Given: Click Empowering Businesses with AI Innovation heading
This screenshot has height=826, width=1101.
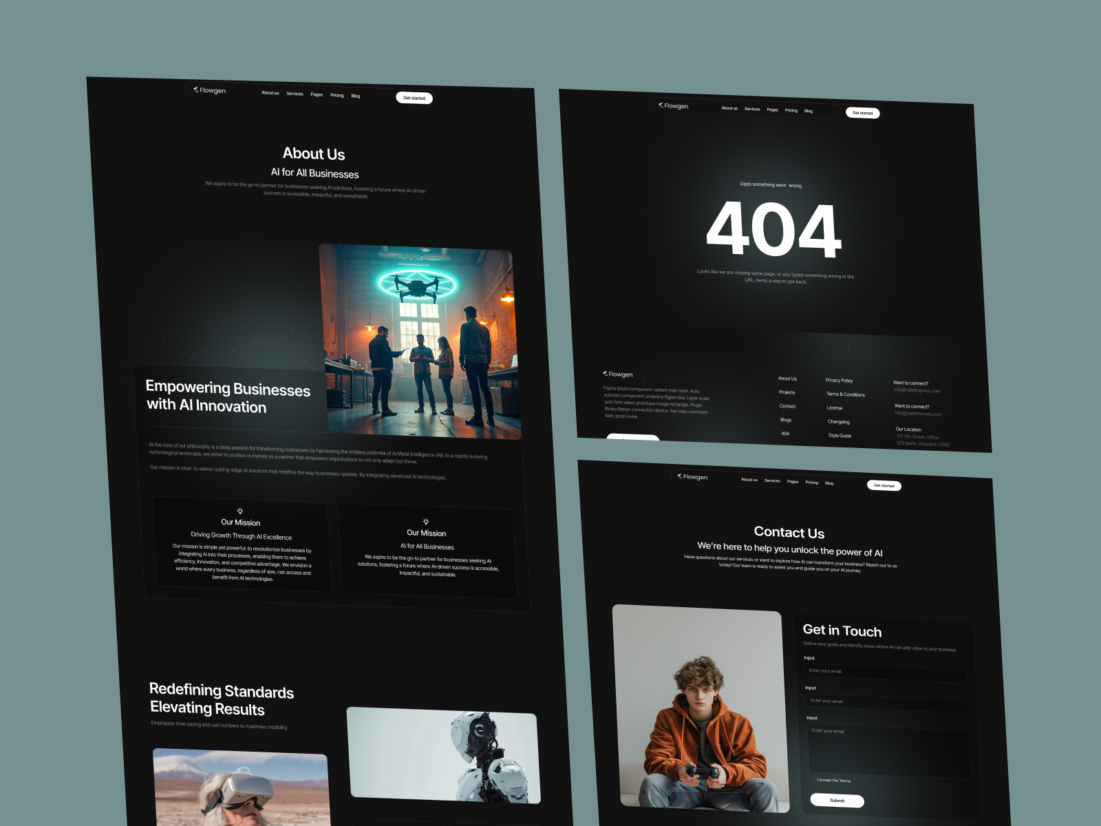Looking at the screenshot, I should tap(228, 396).
